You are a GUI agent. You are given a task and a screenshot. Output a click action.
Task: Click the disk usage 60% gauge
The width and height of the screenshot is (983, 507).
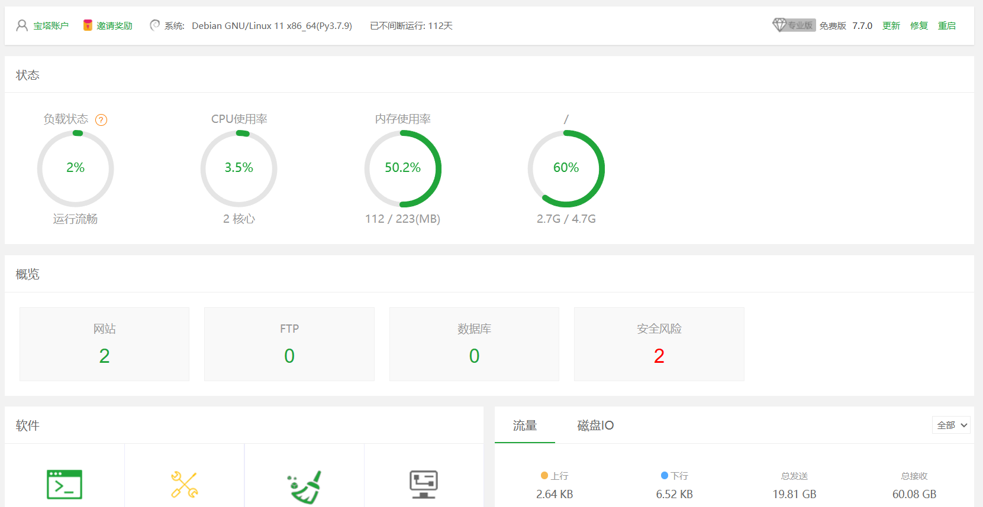click(x=566, y=168)
